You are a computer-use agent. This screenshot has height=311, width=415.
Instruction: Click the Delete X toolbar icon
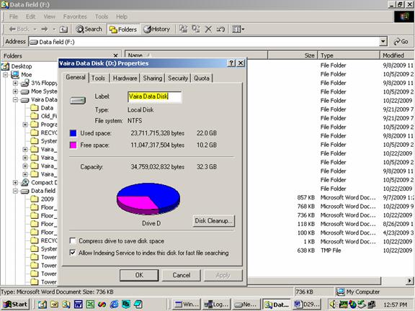coord(208,29)
